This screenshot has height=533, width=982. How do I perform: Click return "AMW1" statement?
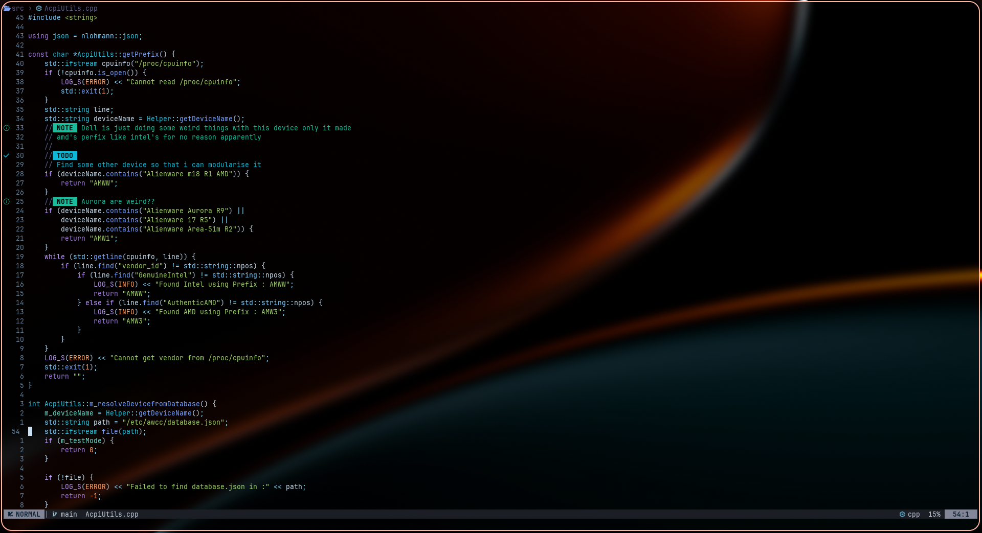point(90,239)
